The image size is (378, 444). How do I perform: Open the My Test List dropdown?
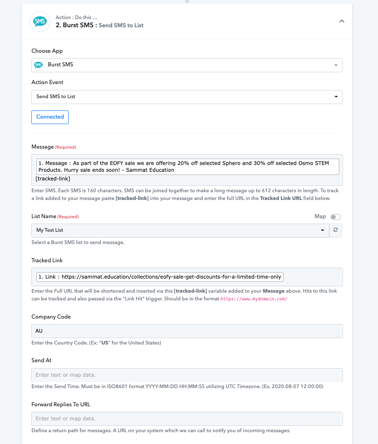click(x=180, y=230)
